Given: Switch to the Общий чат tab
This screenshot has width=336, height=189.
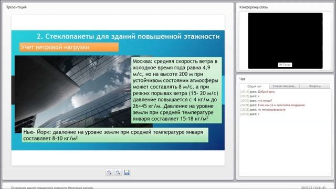Looking at the screenshot, I should 254,86.
